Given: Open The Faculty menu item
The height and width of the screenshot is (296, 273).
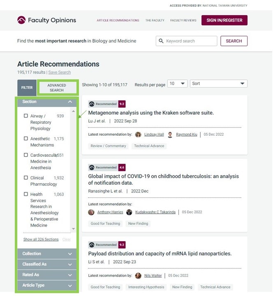Looking at the screenshot, I should [155, 21].
